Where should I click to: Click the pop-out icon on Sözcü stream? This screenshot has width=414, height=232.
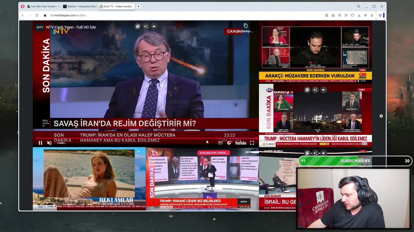pyautogui.click(x=307, y=90)
